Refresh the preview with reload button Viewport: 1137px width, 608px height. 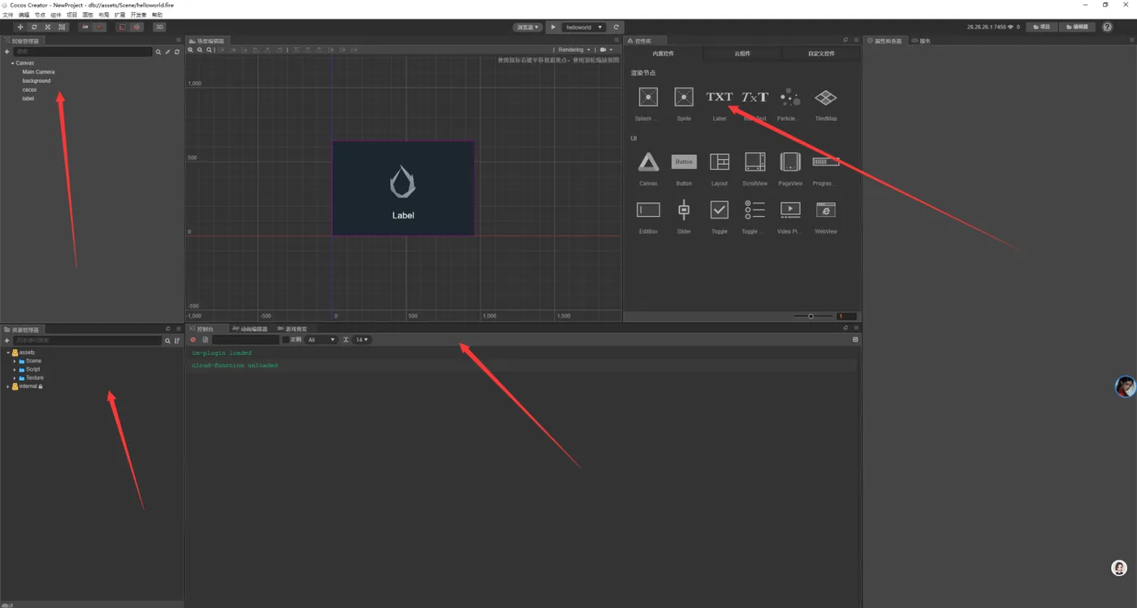pos(616,27)
